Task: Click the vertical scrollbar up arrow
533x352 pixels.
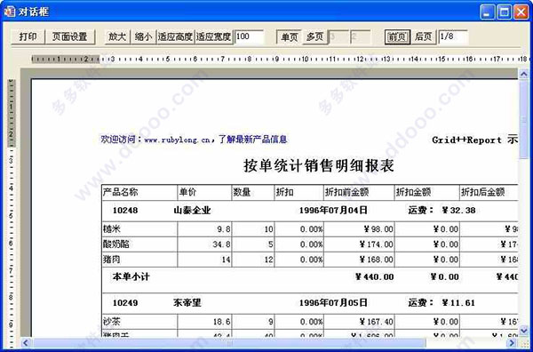Action: 523,74
